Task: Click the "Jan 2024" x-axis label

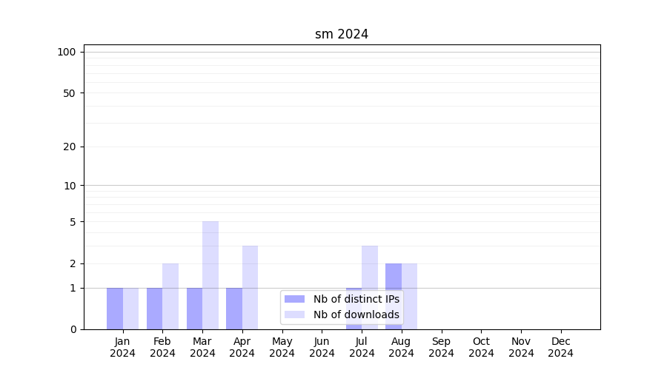Action: pyautogui.click(x=123, y=347)
